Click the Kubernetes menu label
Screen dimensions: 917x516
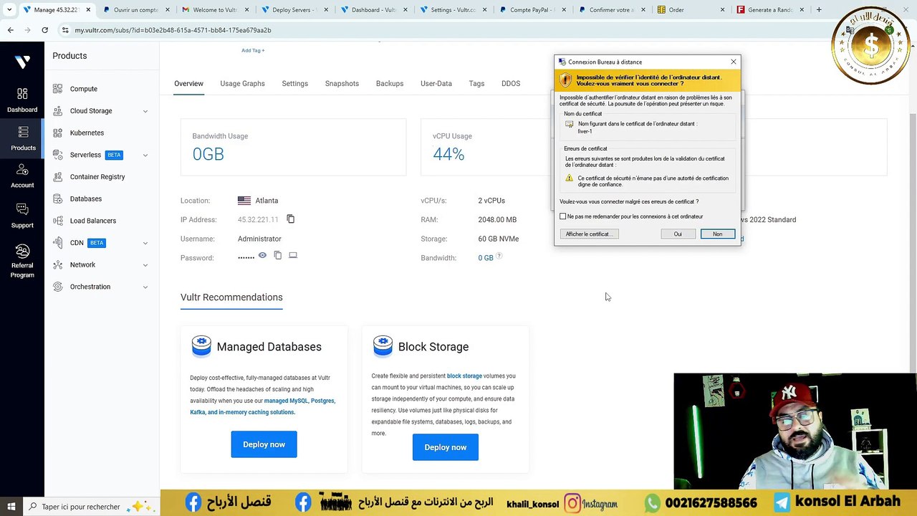point(87,133)
